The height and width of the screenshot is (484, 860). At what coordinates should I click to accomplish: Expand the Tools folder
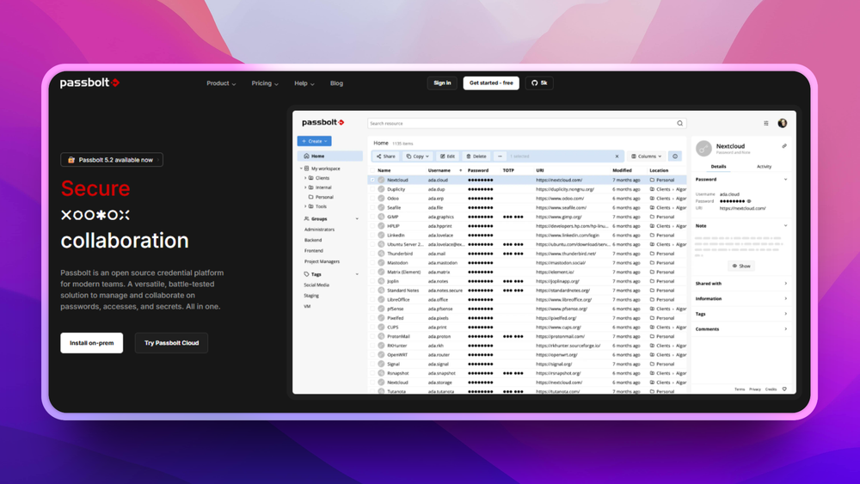pyautogui.click(x=305, y=206)
